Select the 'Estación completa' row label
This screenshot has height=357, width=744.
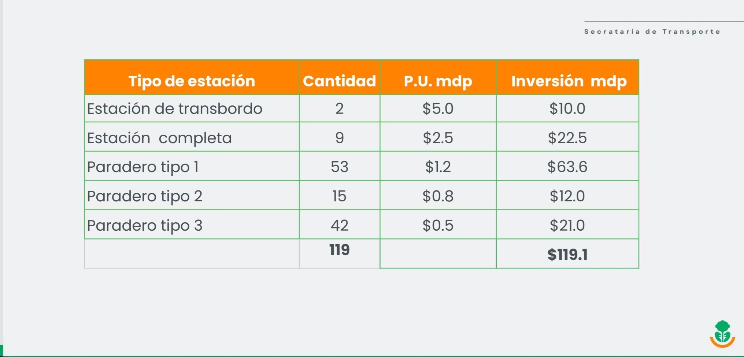pyautogui.click(x=159, y=138)
